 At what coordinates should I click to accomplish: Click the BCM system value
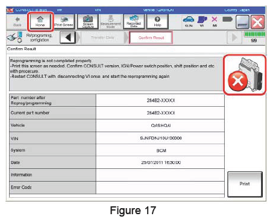click(x=161, y=150)
